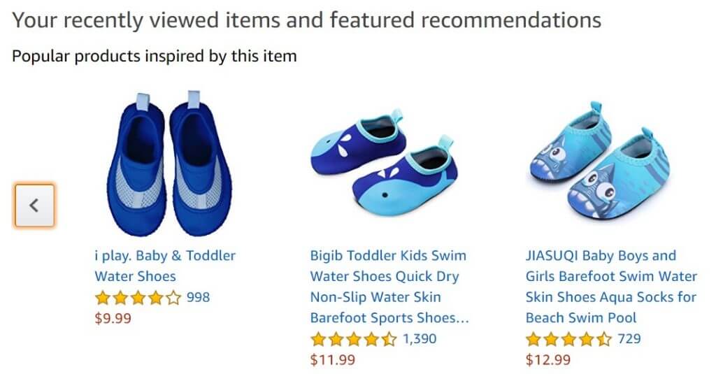Viewport: 716px width, 374px height.
Task: Click the previous arrow carousel button
Action: click(x=34, y=206)
